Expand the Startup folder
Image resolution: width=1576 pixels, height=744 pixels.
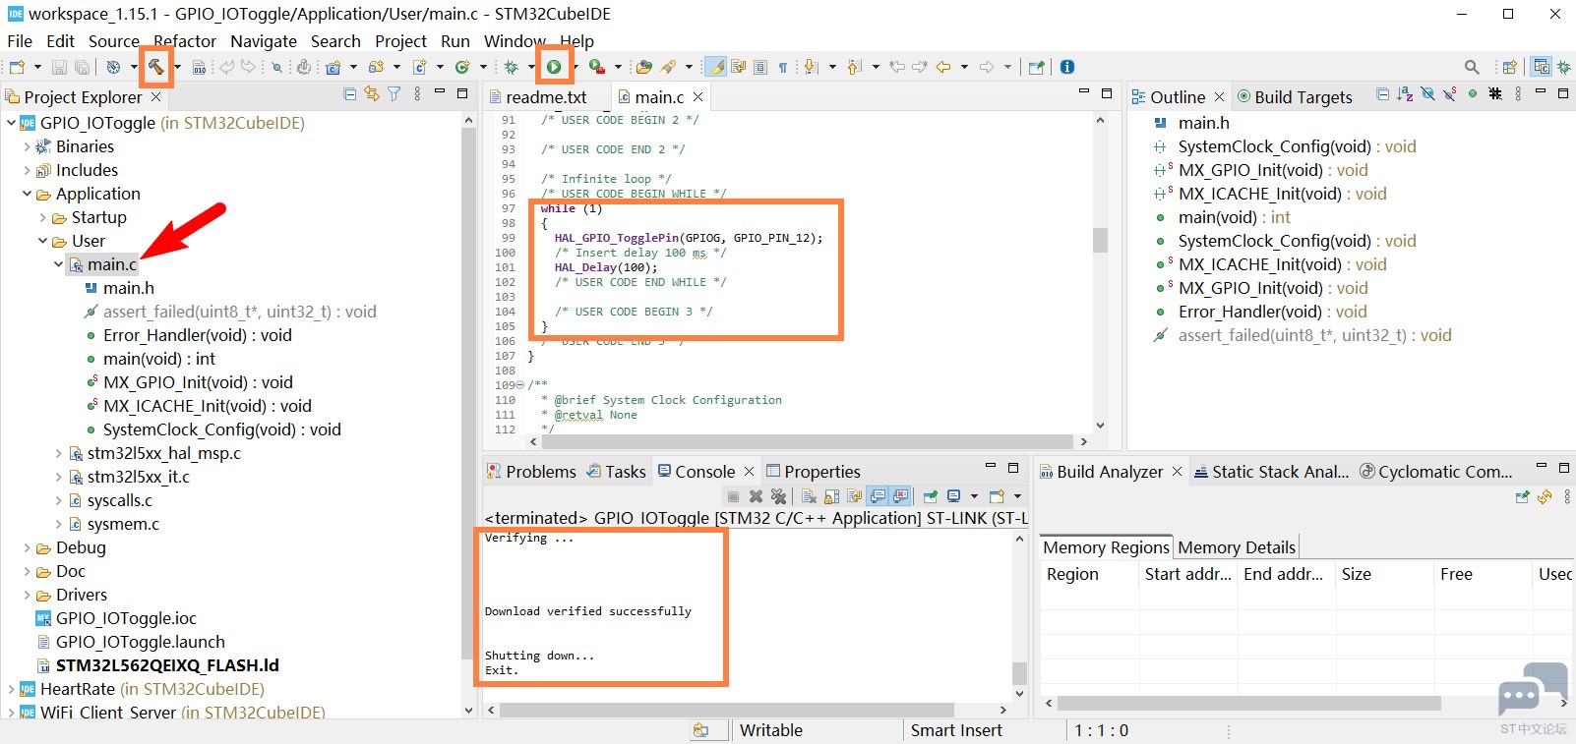(x=42, y=217)
